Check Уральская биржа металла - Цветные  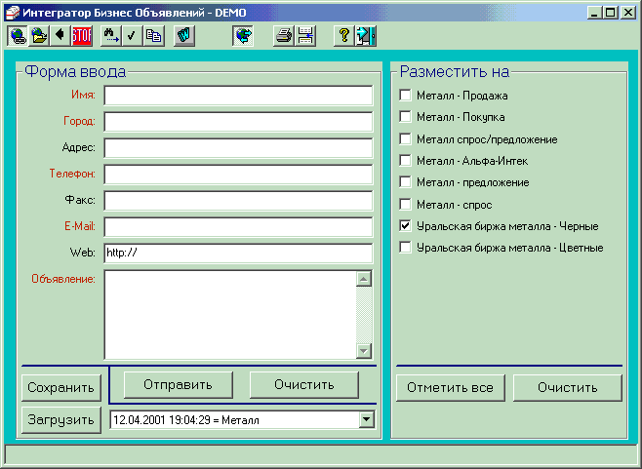405,248
